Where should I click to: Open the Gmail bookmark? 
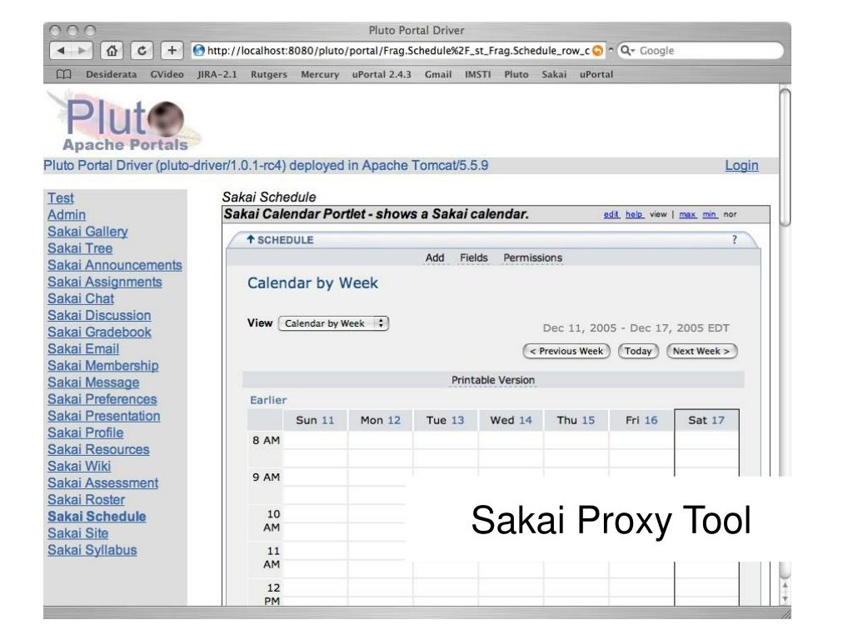point(438,74)
